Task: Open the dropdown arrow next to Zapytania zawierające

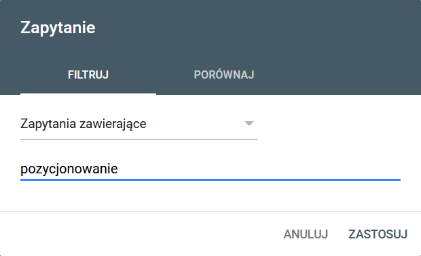Action: pyautogui.click(x=249, y=123)
